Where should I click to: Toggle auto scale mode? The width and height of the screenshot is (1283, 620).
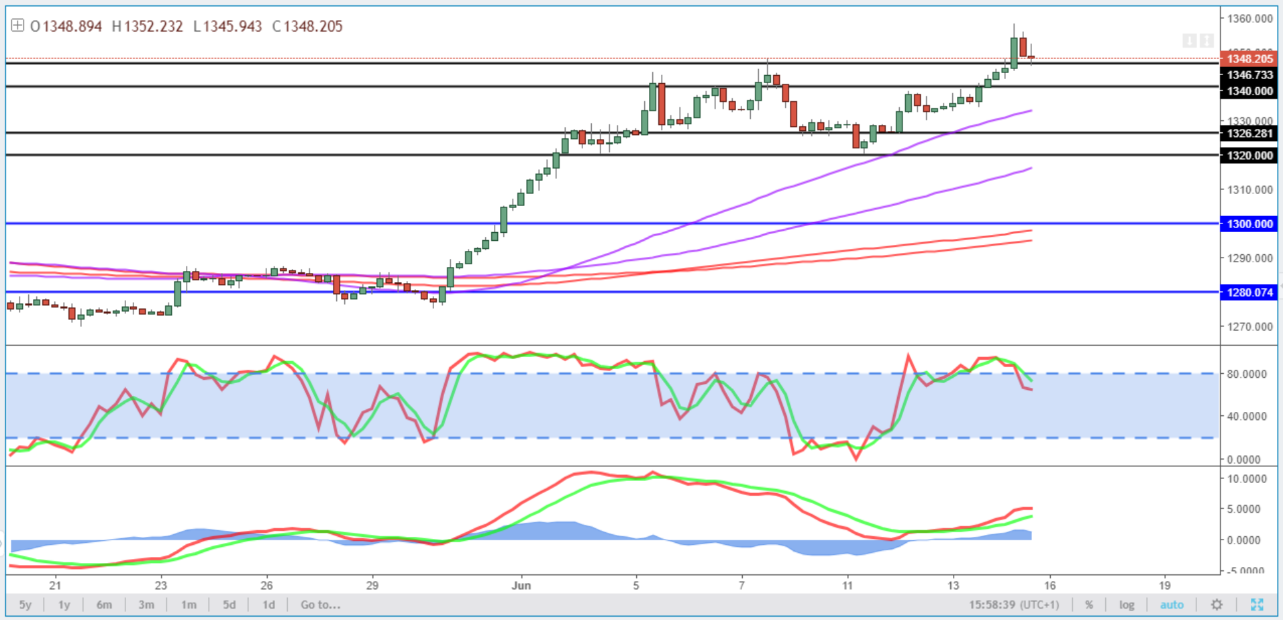(x=1172, y=605)
